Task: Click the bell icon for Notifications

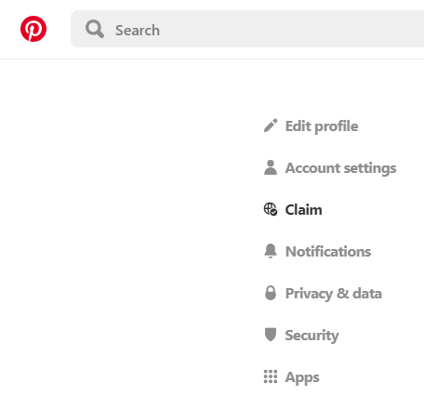Action: pyautogui.click(x=271, y=251)
